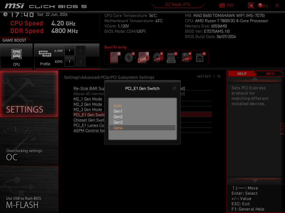Screen dimensions: 285x213
Task: Click the Memory Size: 65536MB text
Action: point(206,26)
